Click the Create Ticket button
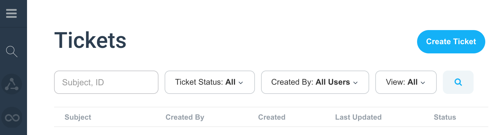Viewport: 500px width, 135px height. point(451,42)
